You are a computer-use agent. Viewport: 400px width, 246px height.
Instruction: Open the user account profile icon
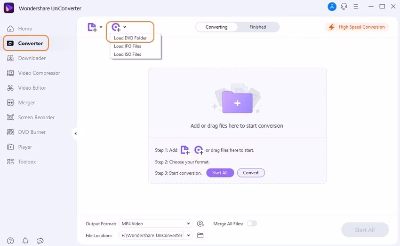[332, 7]
